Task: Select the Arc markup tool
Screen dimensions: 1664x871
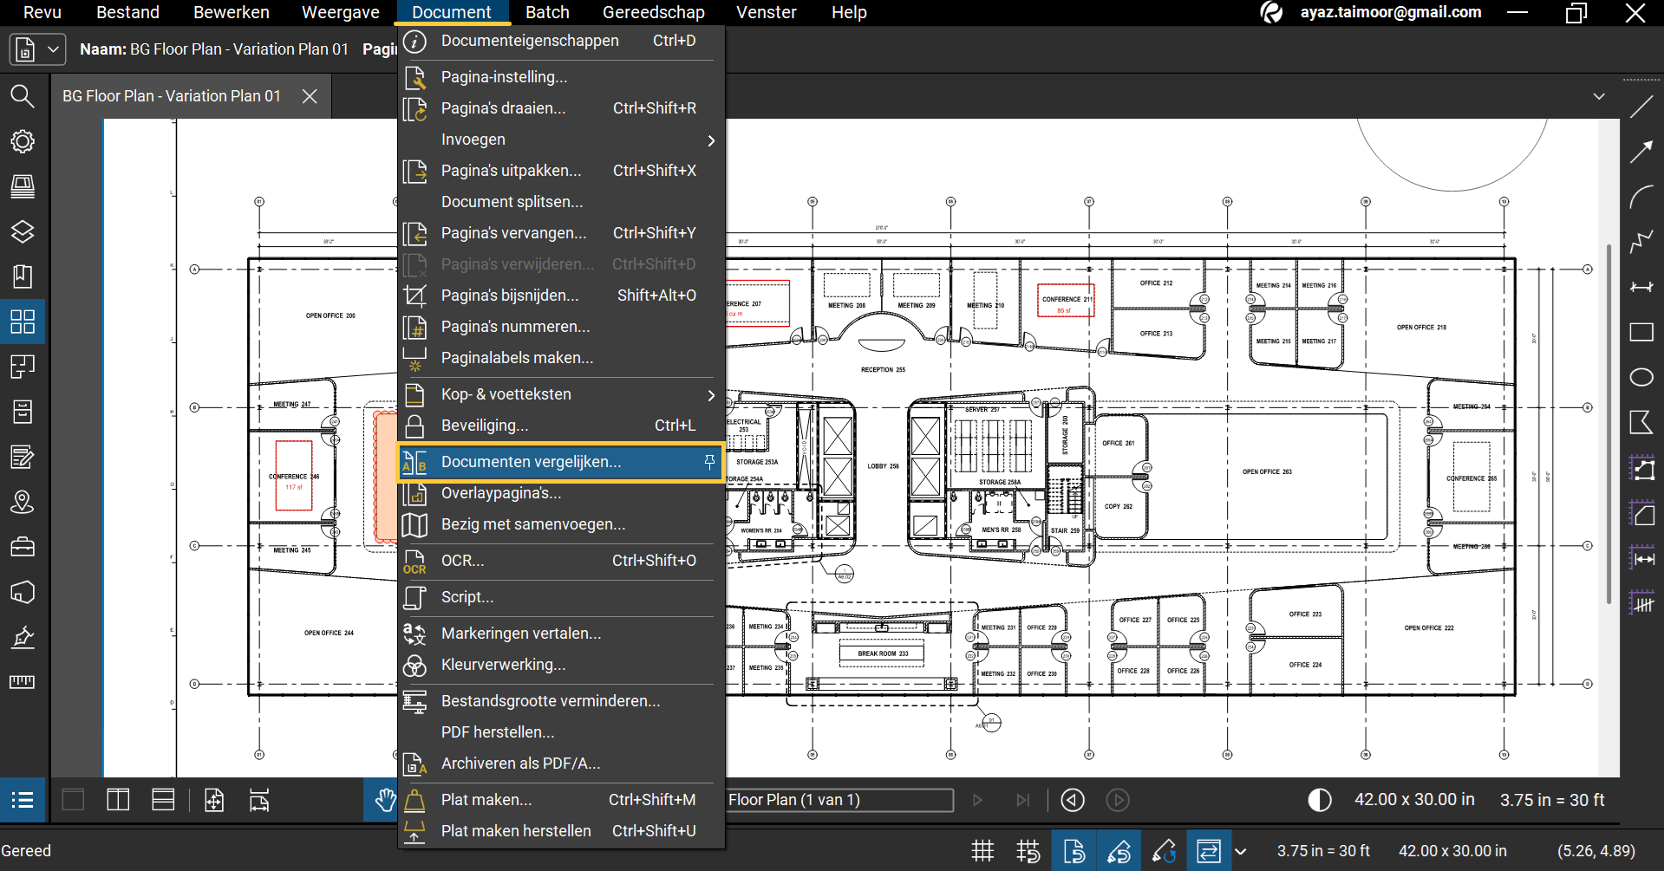Action: point(1641,198)
